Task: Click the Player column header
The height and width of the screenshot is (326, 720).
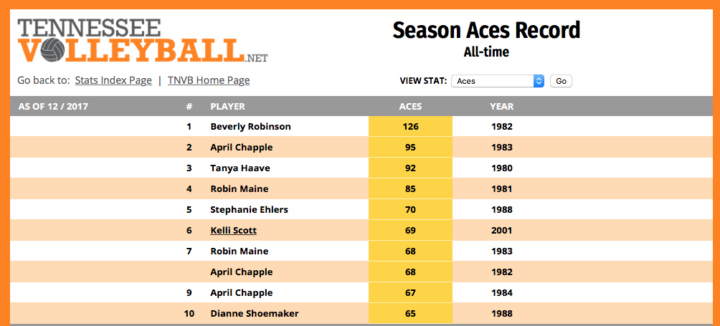Action: (227, 107)
